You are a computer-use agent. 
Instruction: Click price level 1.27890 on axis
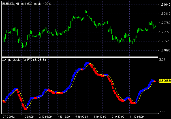click(x=165, y=51)
